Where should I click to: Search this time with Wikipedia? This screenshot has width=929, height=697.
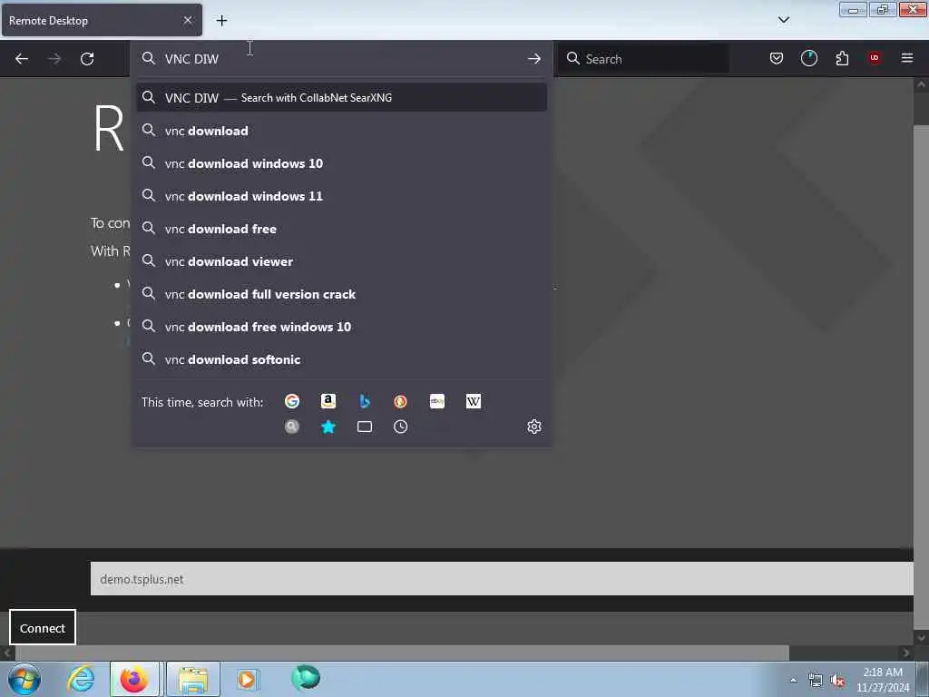pyautogui.click(x=474, y=401)
